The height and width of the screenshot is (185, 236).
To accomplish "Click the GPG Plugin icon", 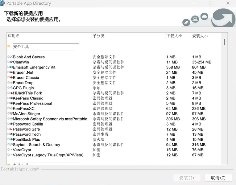I will (x=11, y=88).
